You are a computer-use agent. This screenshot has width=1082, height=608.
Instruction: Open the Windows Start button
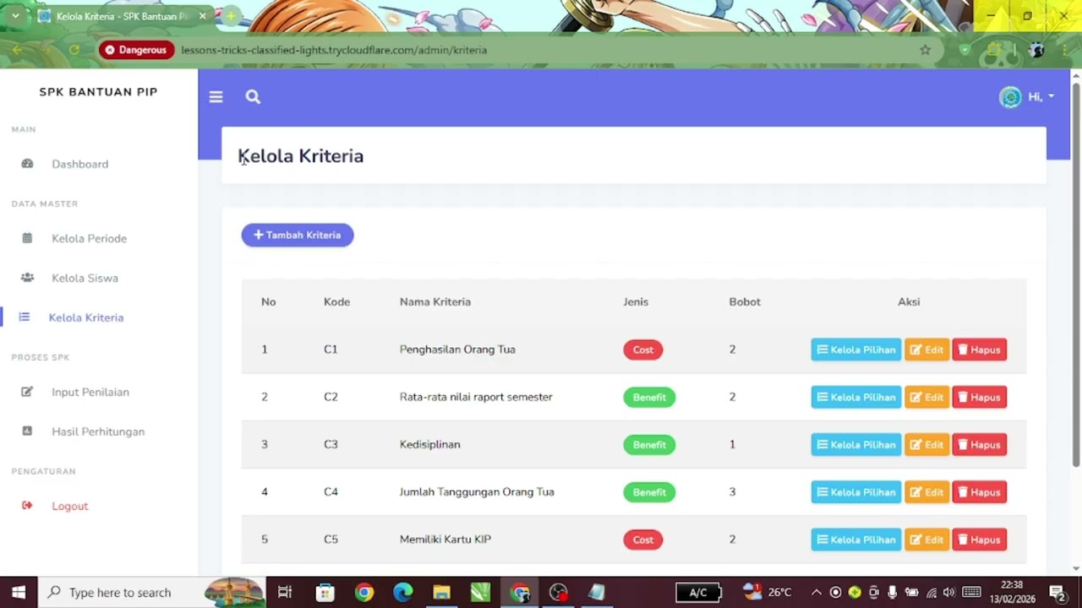click(x=19, y=592)
